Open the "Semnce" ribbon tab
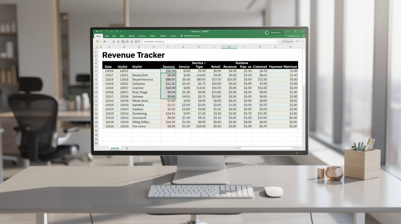Screen dimensions: 401x224 click(142, 36)
